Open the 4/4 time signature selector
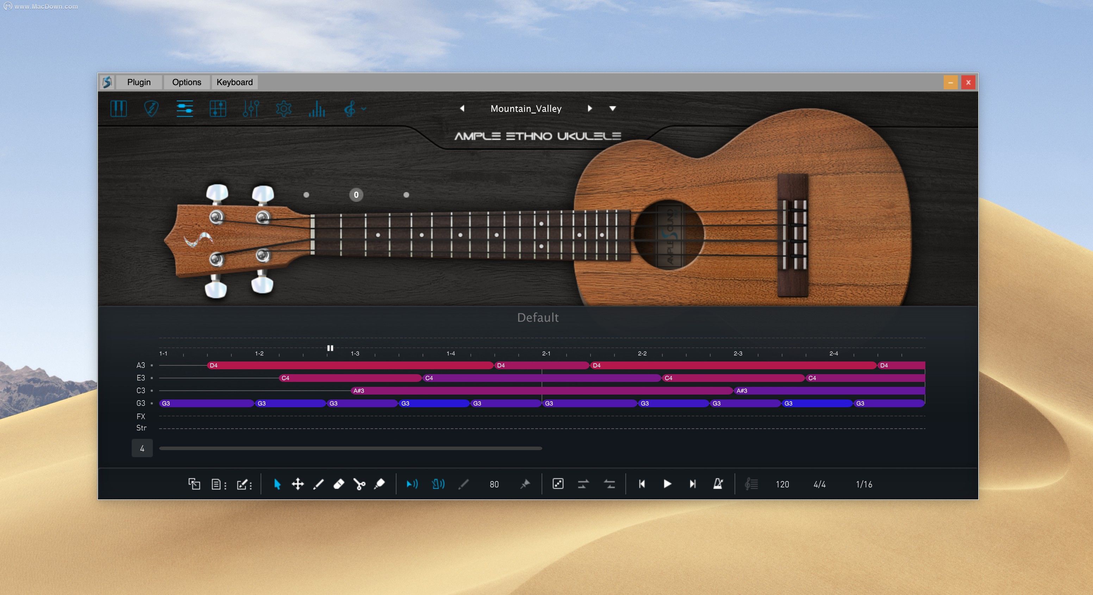The height and width of the screenshot is (595, 1093). [819, 484]
